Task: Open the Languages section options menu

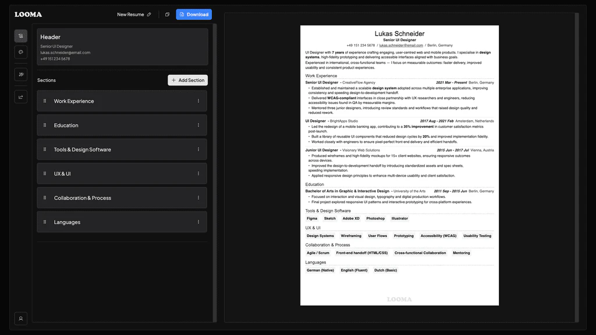Action: coord(198,222)
